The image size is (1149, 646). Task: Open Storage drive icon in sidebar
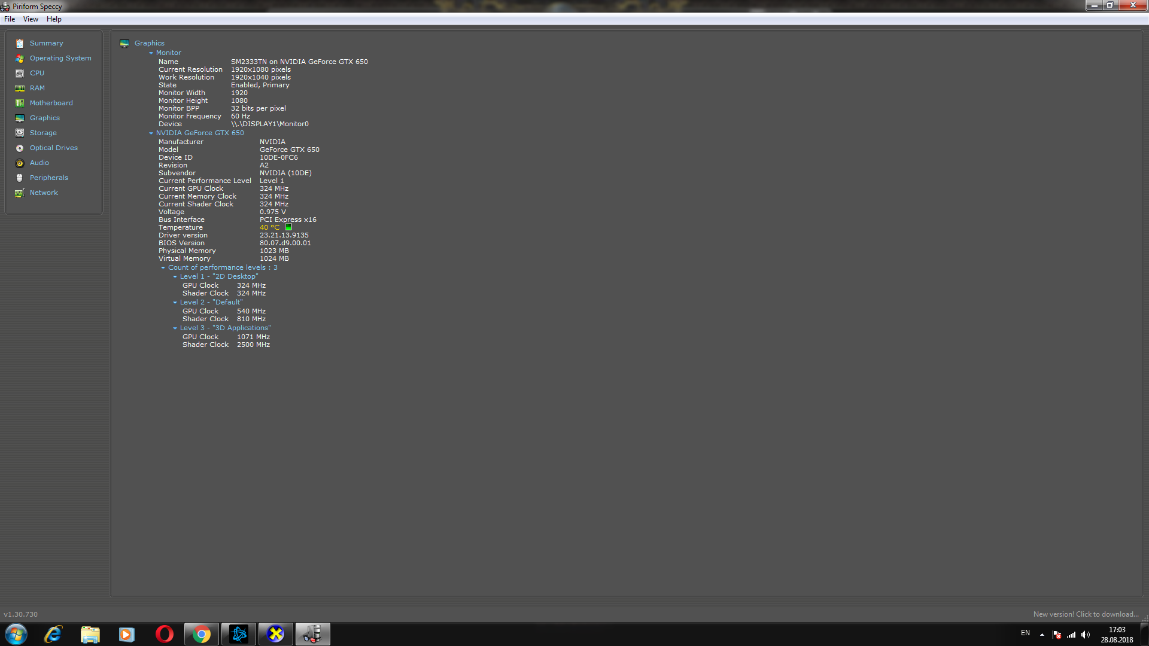20,133
